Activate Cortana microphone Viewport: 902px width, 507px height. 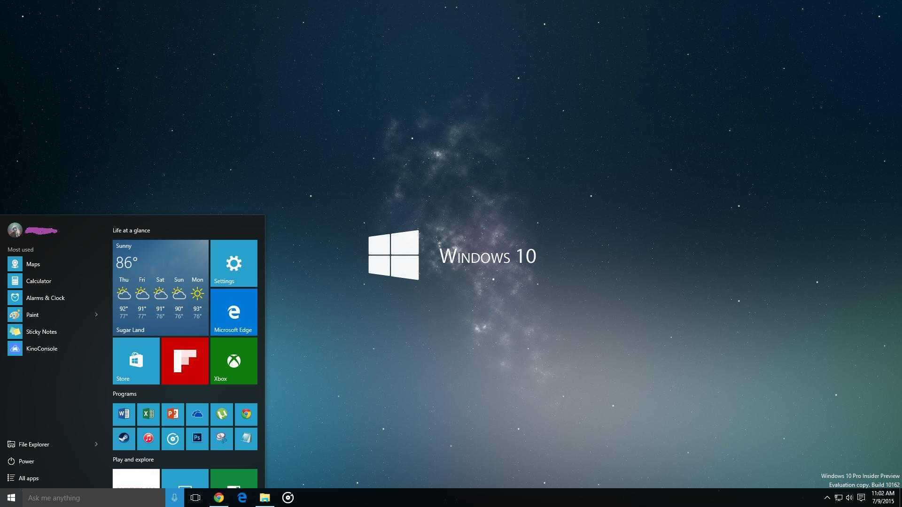[174, 498]
